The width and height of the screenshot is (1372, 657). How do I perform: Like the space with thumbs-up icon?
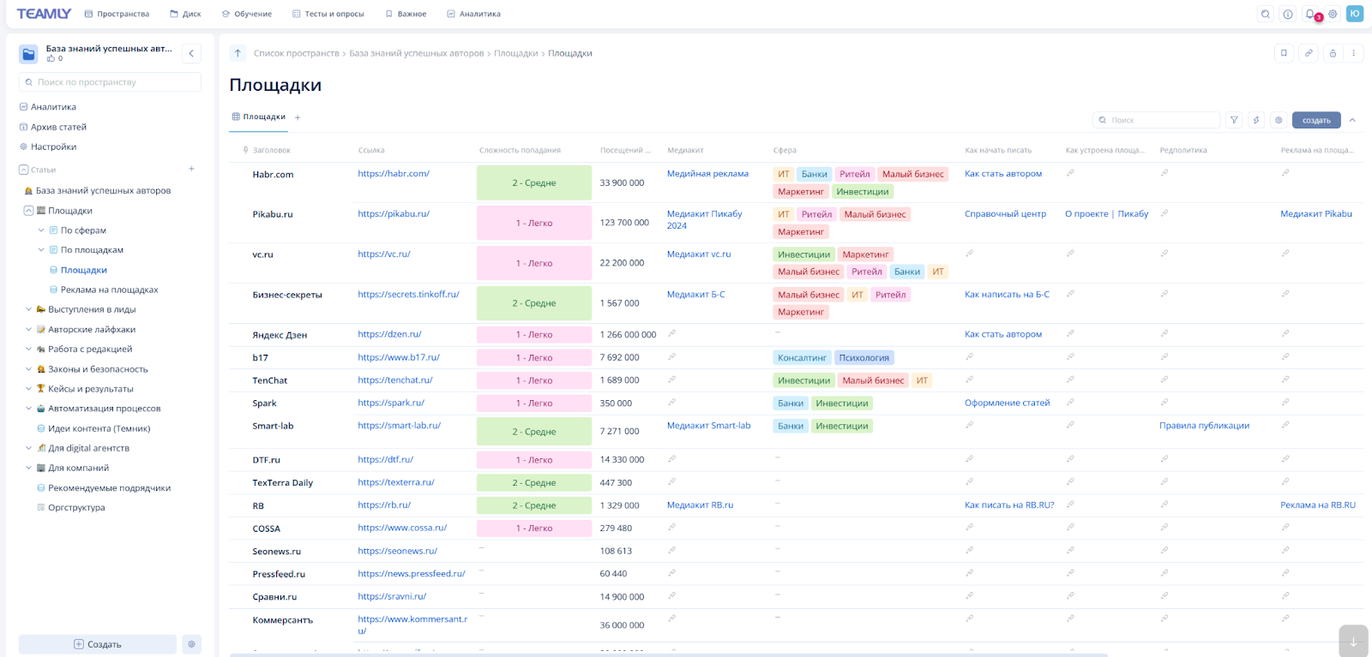[x=51, y=58]
